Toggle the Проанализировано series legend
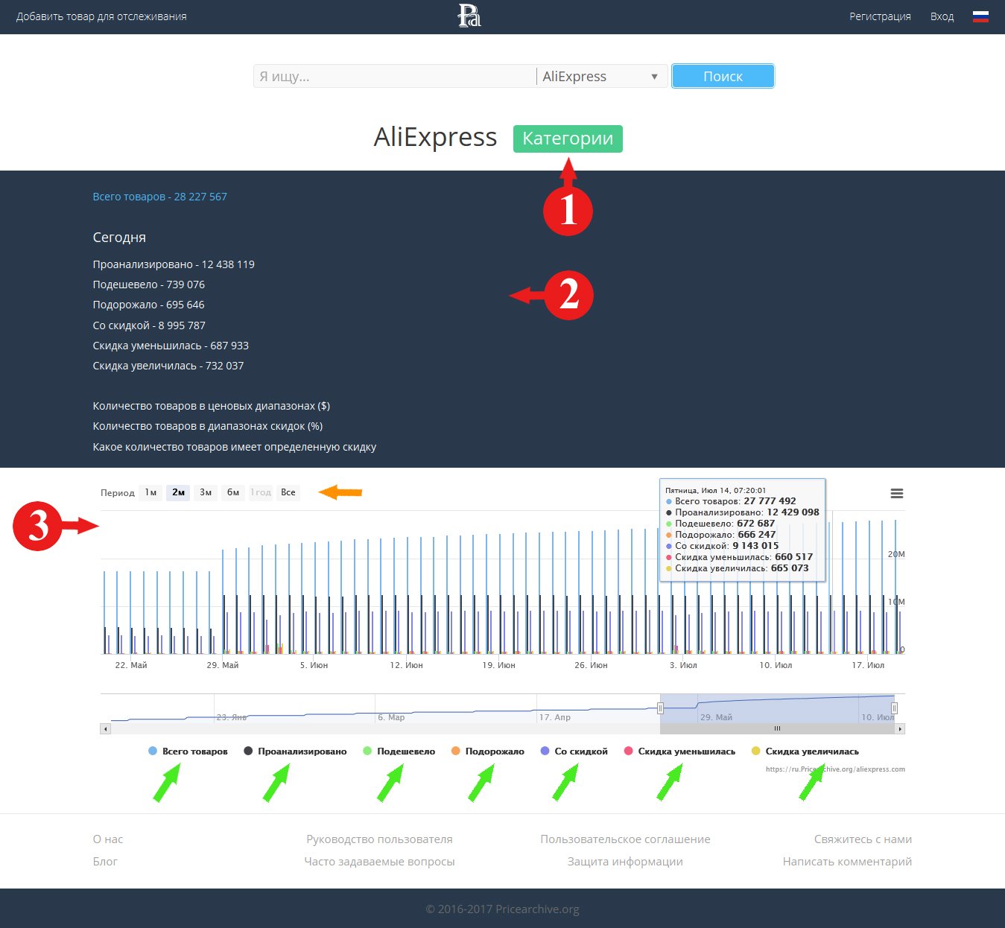 click(295, 751)
